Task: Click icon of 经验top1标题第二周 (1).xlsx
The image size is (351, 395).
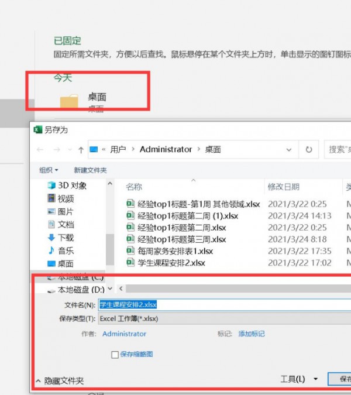Action: (130, 215)
